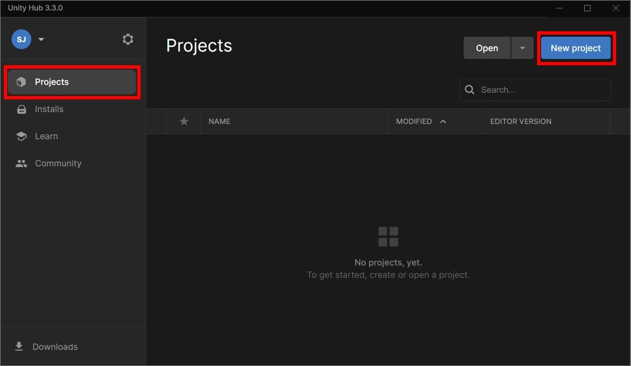
Task: Sort by EDITOR VERSION column
Action: [521, 121]
